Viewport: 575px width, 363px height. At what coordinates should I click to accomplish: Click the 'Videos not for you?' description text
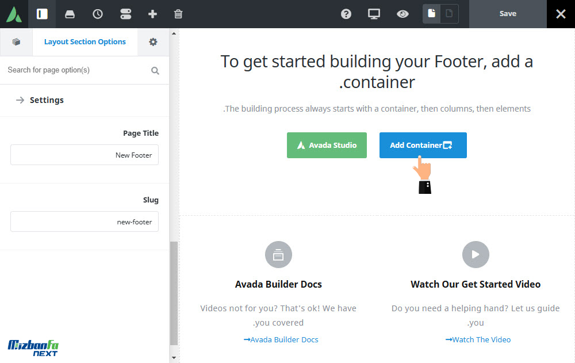tap(278, 315)
